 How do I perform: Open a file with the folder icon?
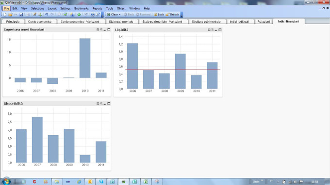[10, 15]
